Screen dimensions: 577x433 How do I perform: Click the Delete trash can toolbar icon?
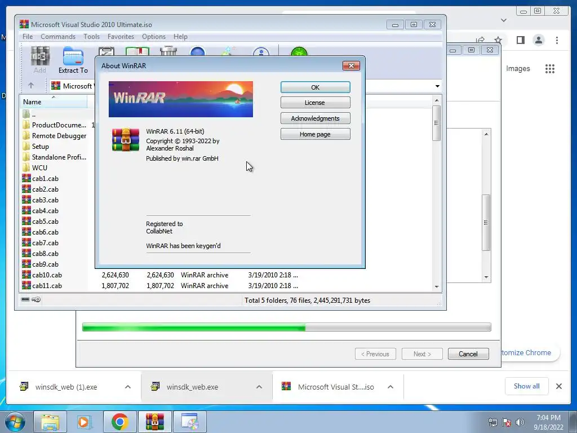[x=168, y=51]
